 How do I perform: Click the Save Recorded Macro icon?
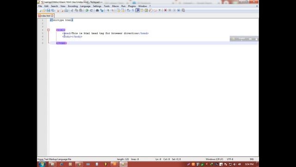click(183, 10)
